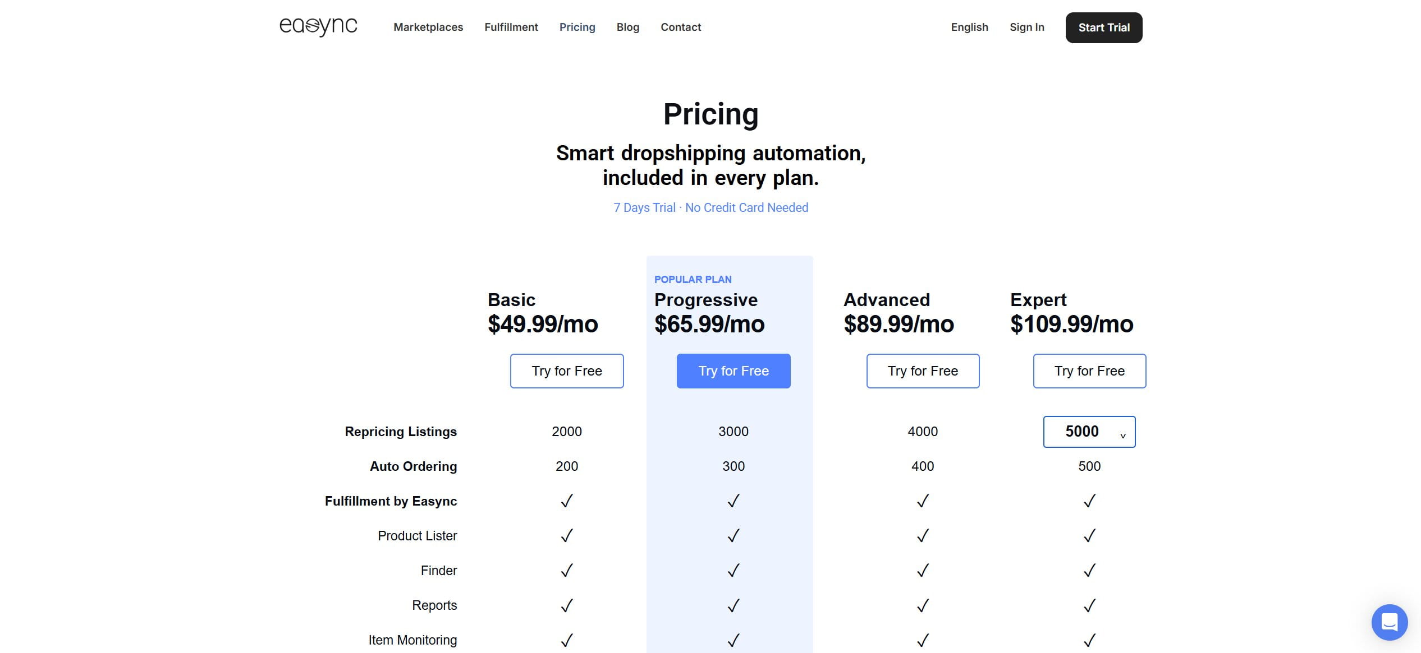Click the Reports feature label
The image size is (1421, 653).
point(434,605)
